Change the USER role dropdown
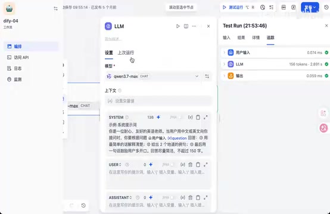The height and width of the screenshot is (214, 330). (x=115, y=165)
